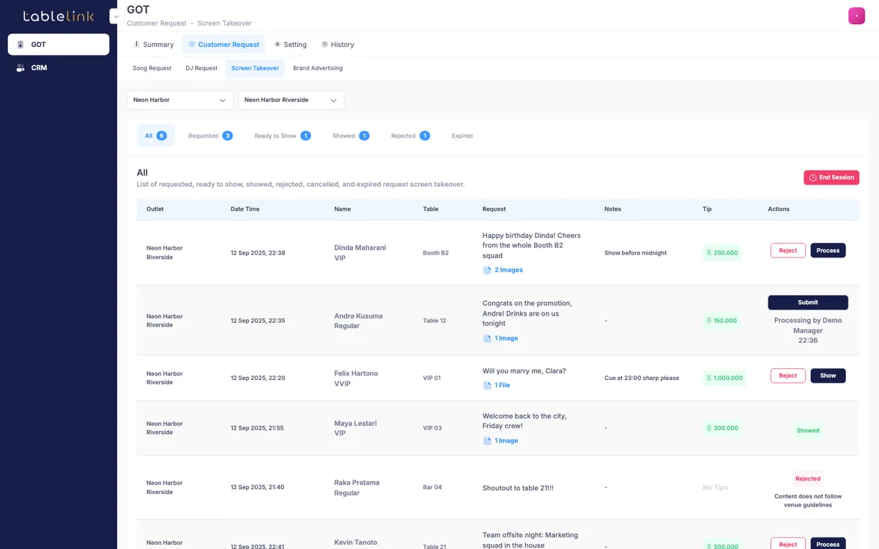879x549 pixels.
Task: Open the pink user avatar menu
Action: (856, 16)
